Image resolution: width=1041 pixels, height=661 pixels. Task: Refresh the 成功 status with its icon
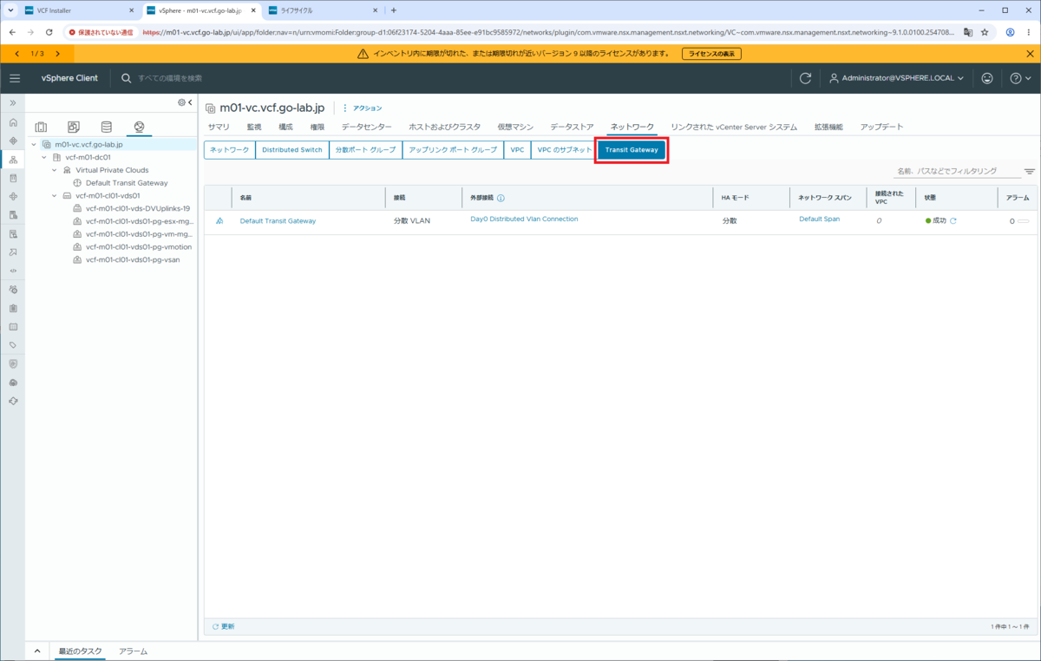953,220
